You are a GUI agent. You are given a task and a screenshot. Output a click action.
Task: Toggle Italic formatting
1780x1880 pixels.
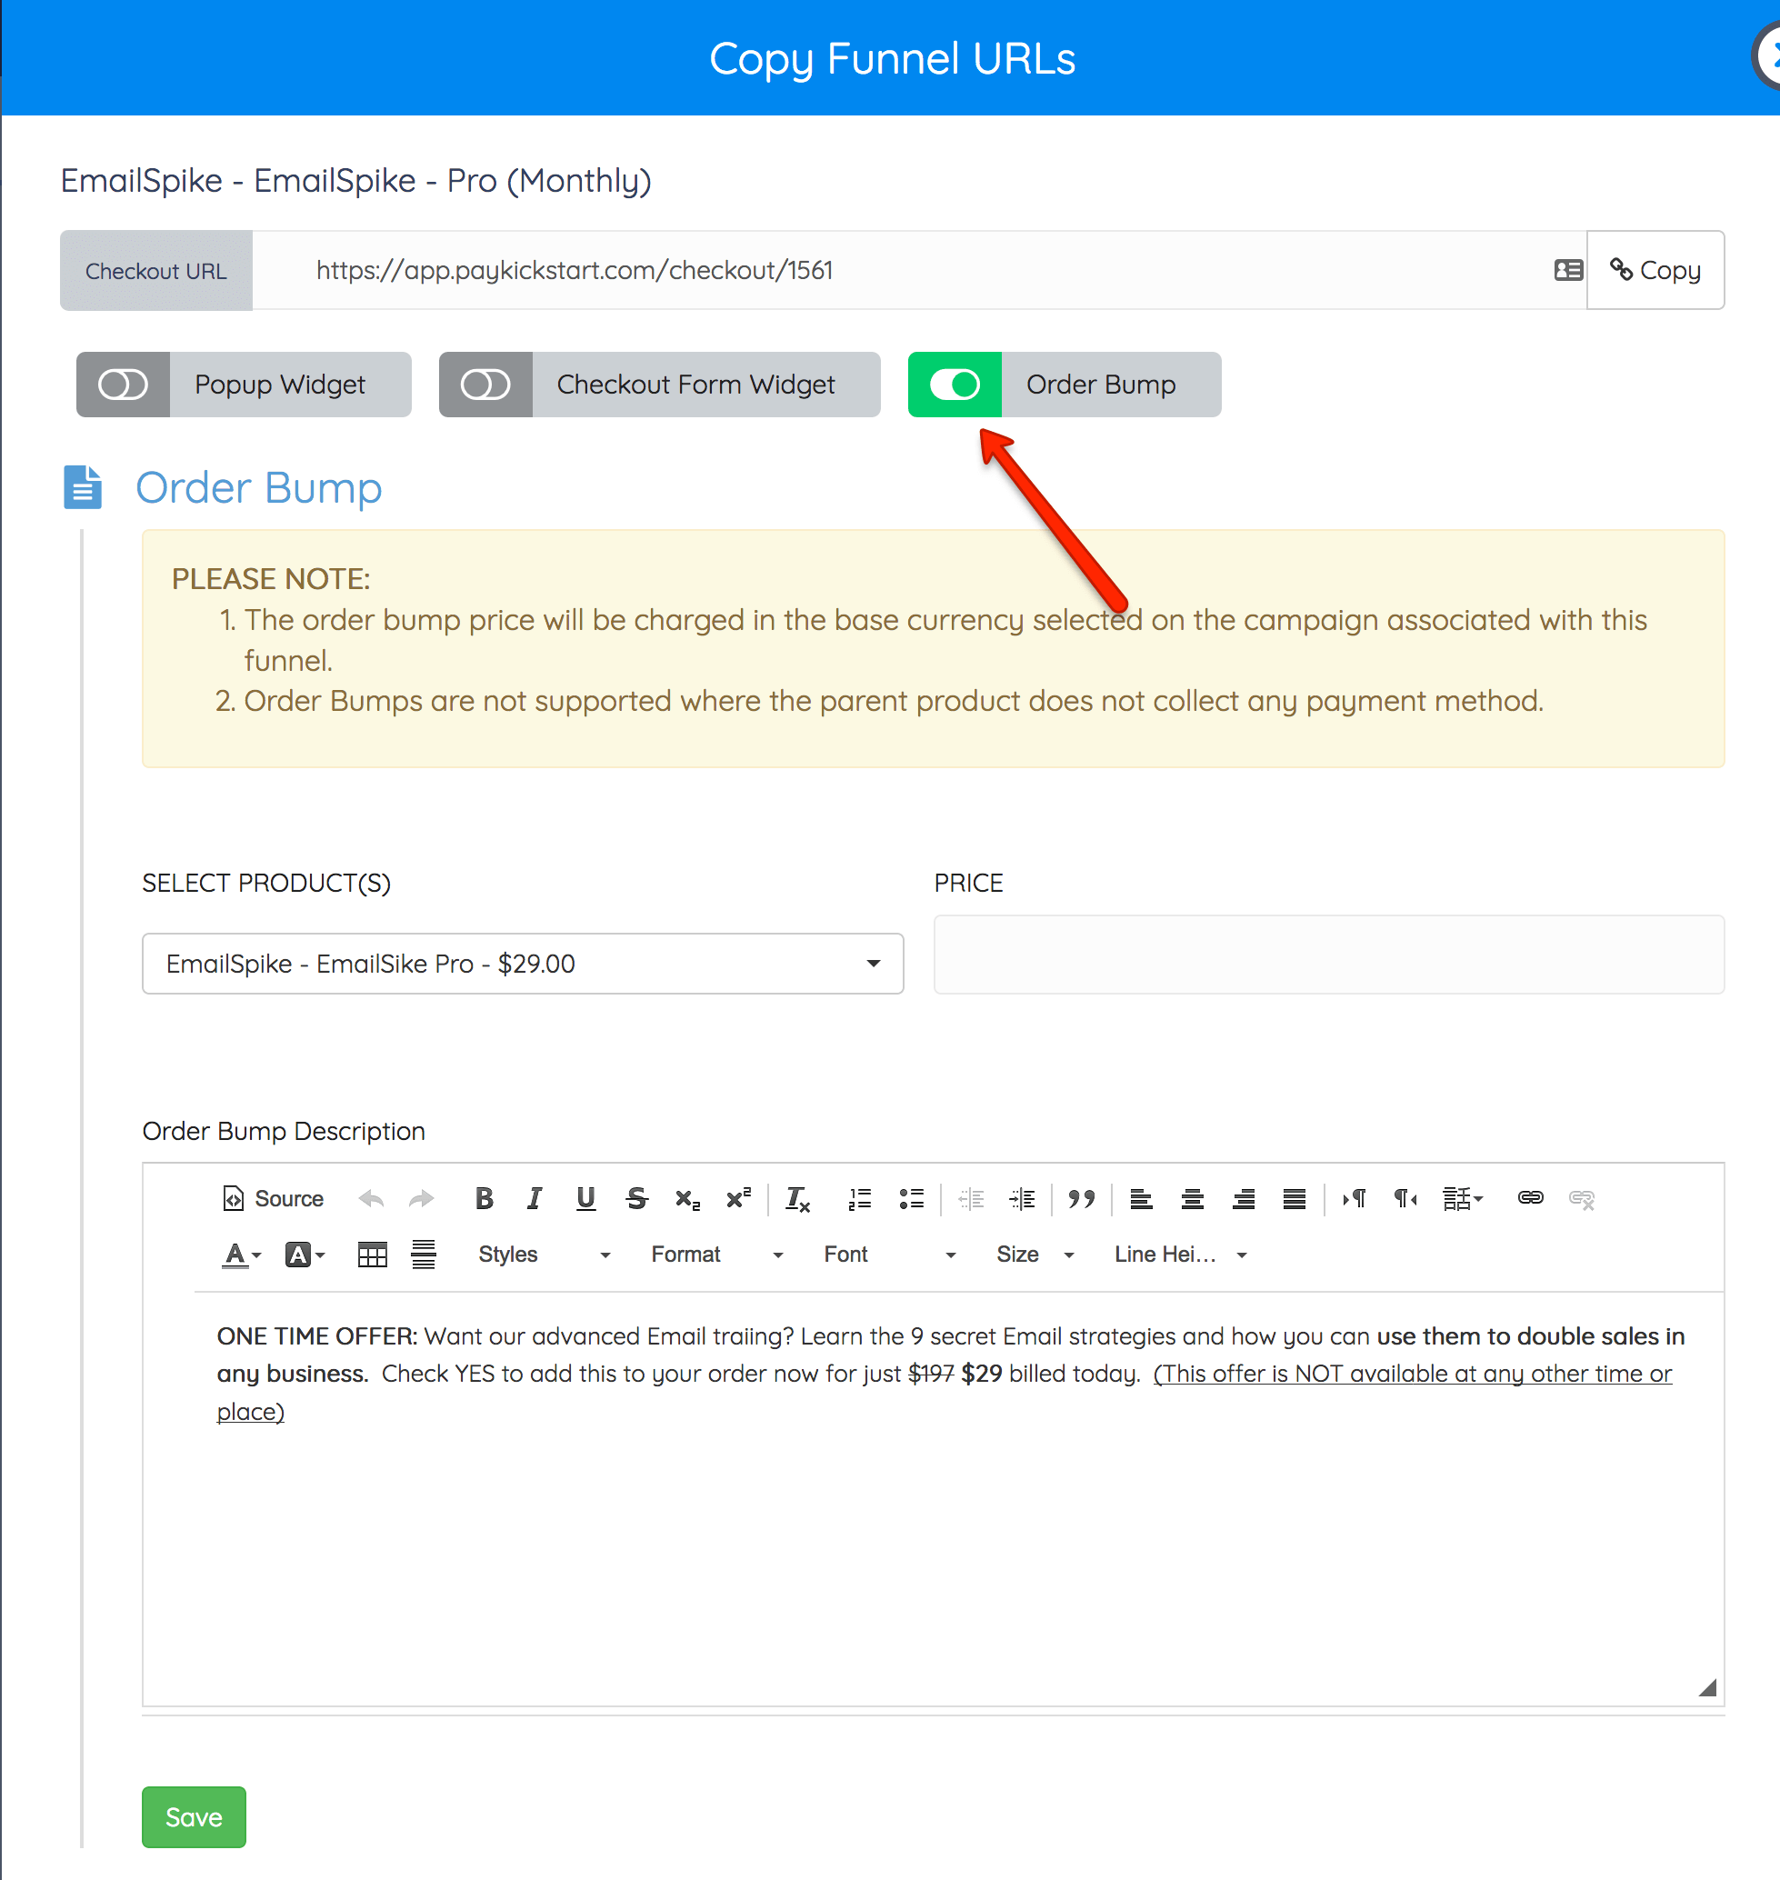click(535, 1198)
